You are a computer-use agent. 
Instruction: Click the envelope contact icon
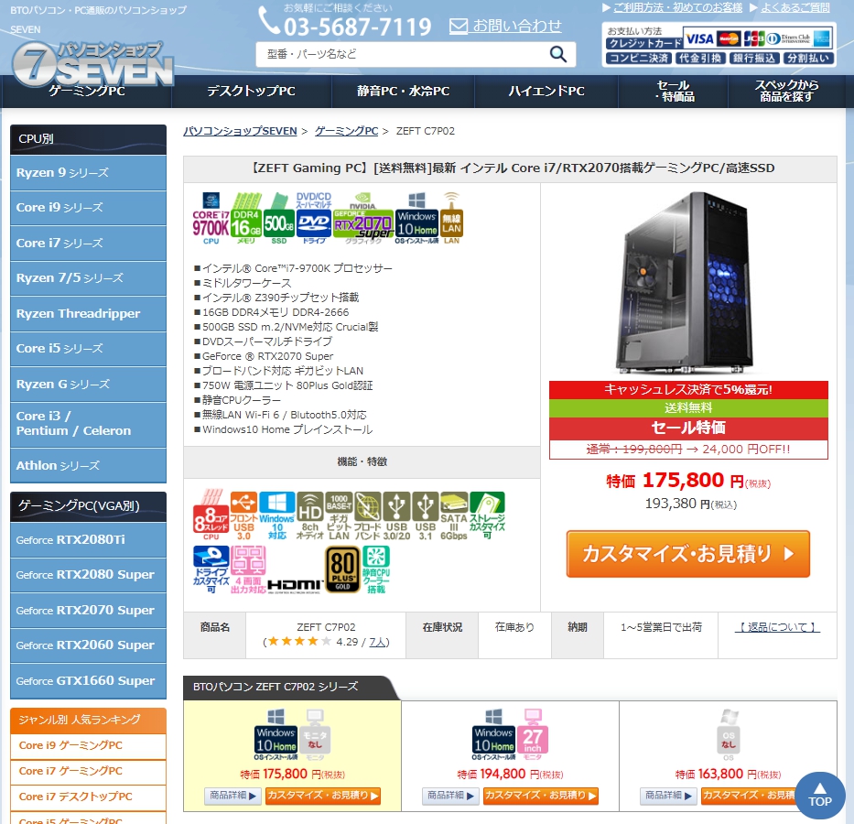[x=459, y=27]
